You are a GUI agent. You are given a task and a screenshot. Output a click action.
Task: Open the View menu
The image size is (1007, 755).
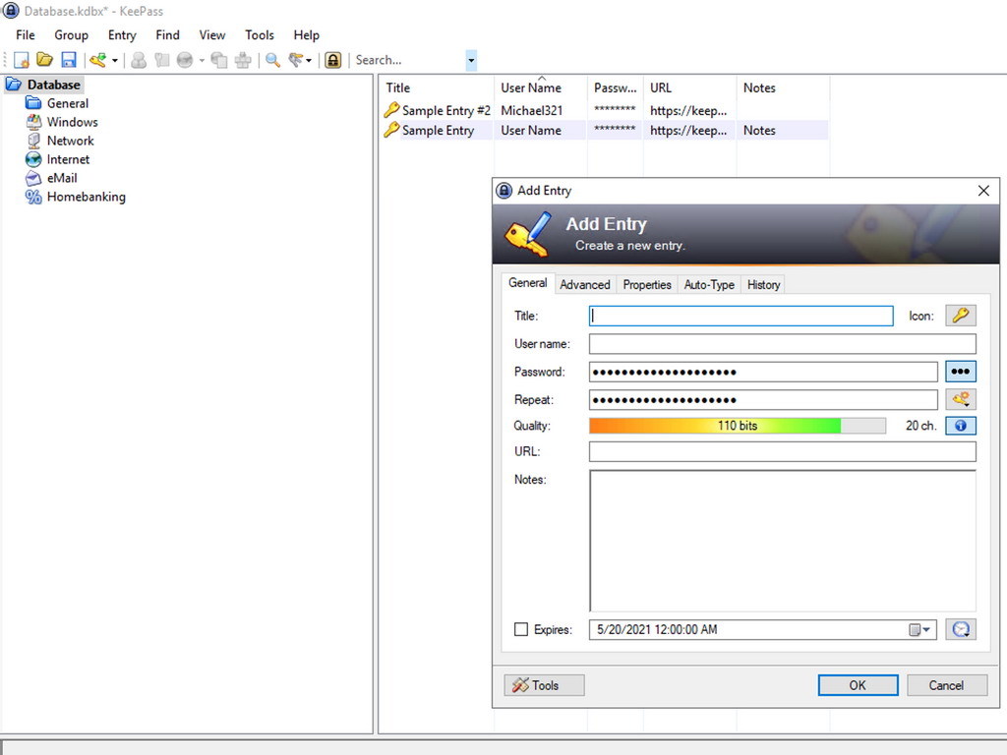212,35
